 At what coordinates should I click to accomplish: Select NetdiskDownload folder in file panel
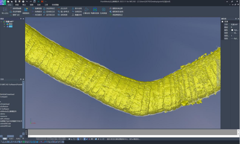[x=7, y=94]
